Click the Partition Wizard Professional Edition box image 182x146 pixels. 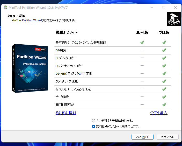click(30, 68)
